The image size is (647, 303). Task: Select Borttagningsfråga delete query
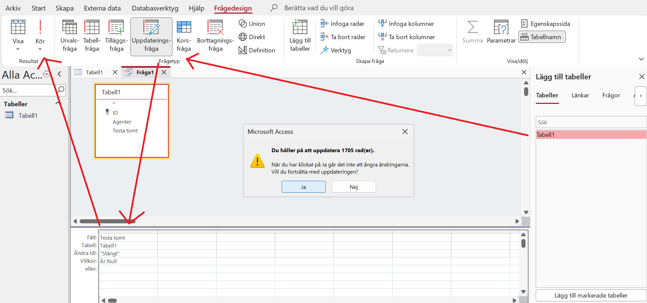215,36
